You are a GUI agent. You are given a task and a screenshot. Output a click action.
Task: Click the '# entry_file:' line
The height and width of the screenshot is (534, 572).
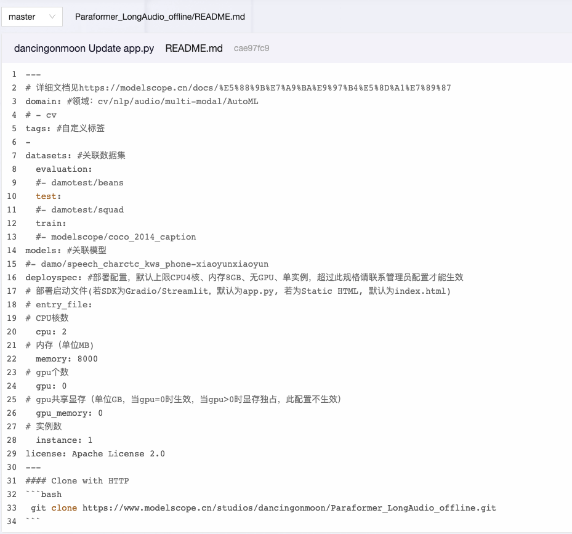click(58, 305)
